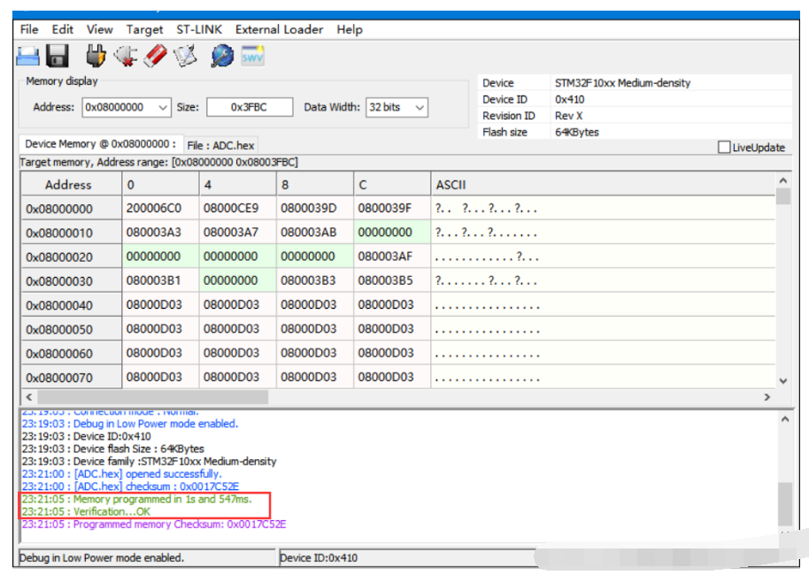Select the row header 0x08000040

(x=71, y=305)
